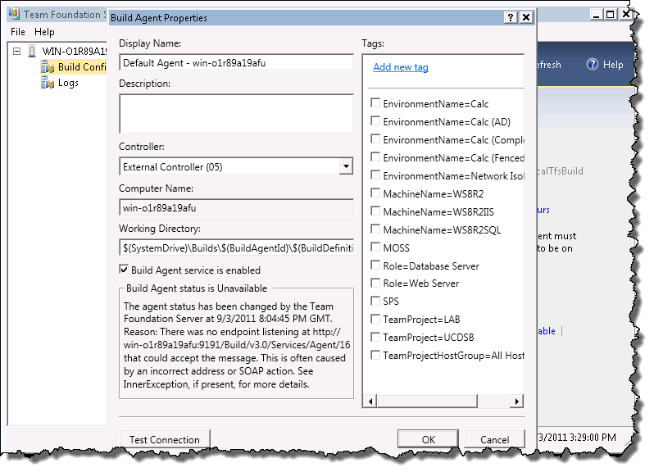Viewport: 654px width, 472px height.
Task: Click the Add new tag link
Action: (401, 67)
